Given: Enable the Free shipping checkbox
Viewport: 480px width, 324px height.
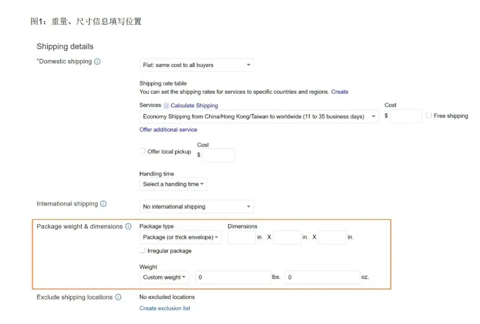Looking at the screenshot, I should coord(428,115).
